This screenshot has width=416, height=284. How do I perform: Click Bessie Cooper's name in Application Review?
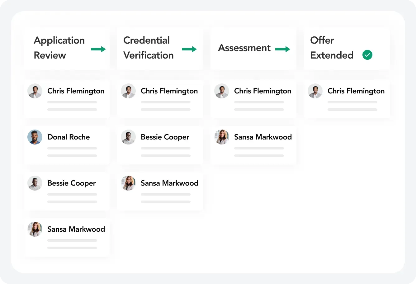click(x=71, y=183)
